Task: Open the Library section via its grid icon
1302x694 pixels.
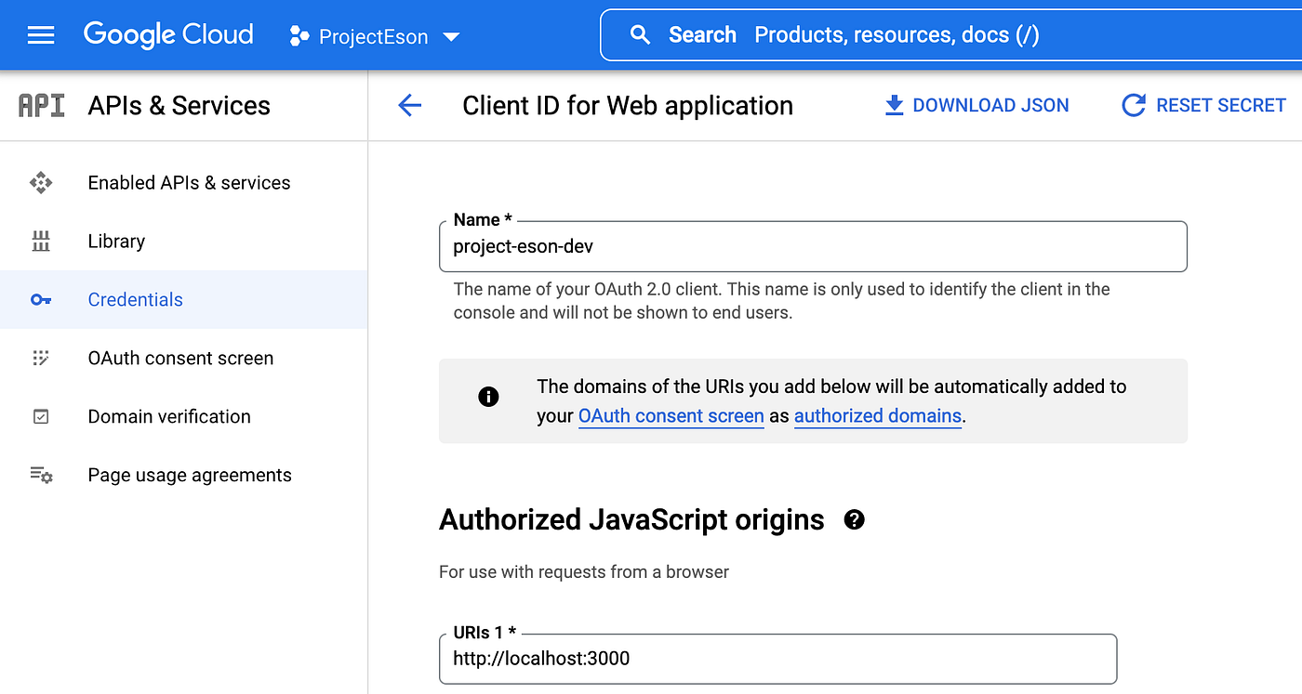Action: (41, 241)
